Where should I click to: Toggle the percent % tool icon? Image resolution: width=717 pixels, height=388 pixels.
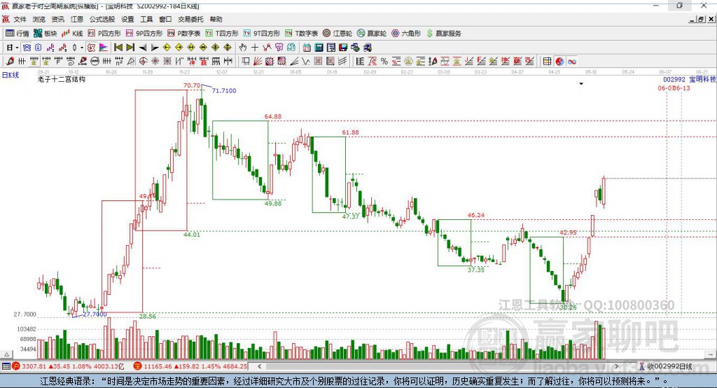(x=384, y=62)
